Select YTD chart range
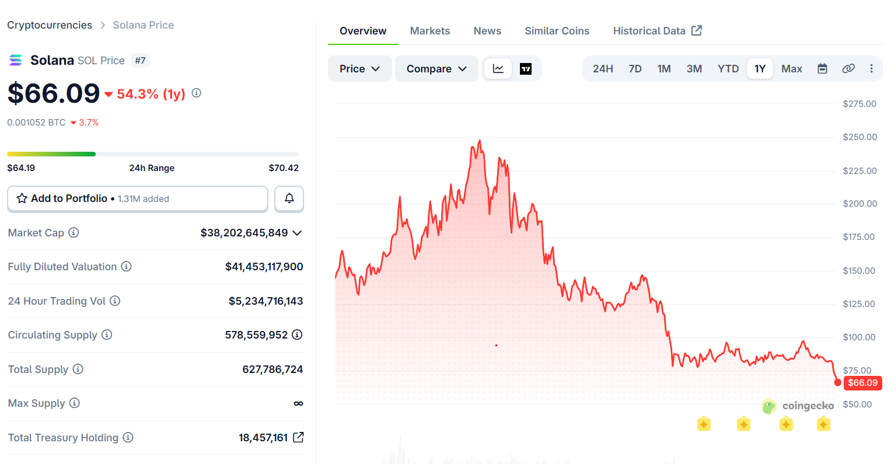891x464 pixels. point(728,69)
